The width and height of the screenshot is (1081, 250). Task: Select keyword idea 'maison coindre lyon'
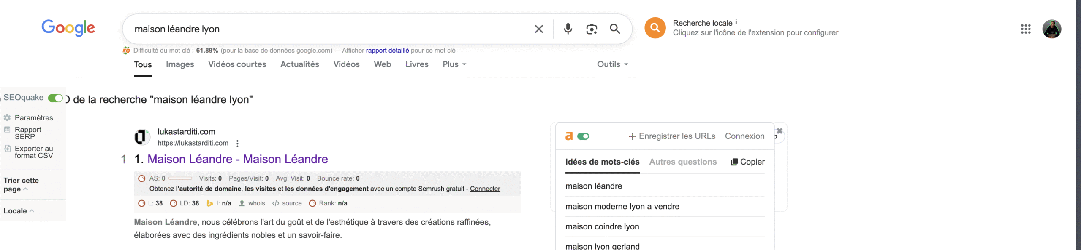click(x=602, y=227)
